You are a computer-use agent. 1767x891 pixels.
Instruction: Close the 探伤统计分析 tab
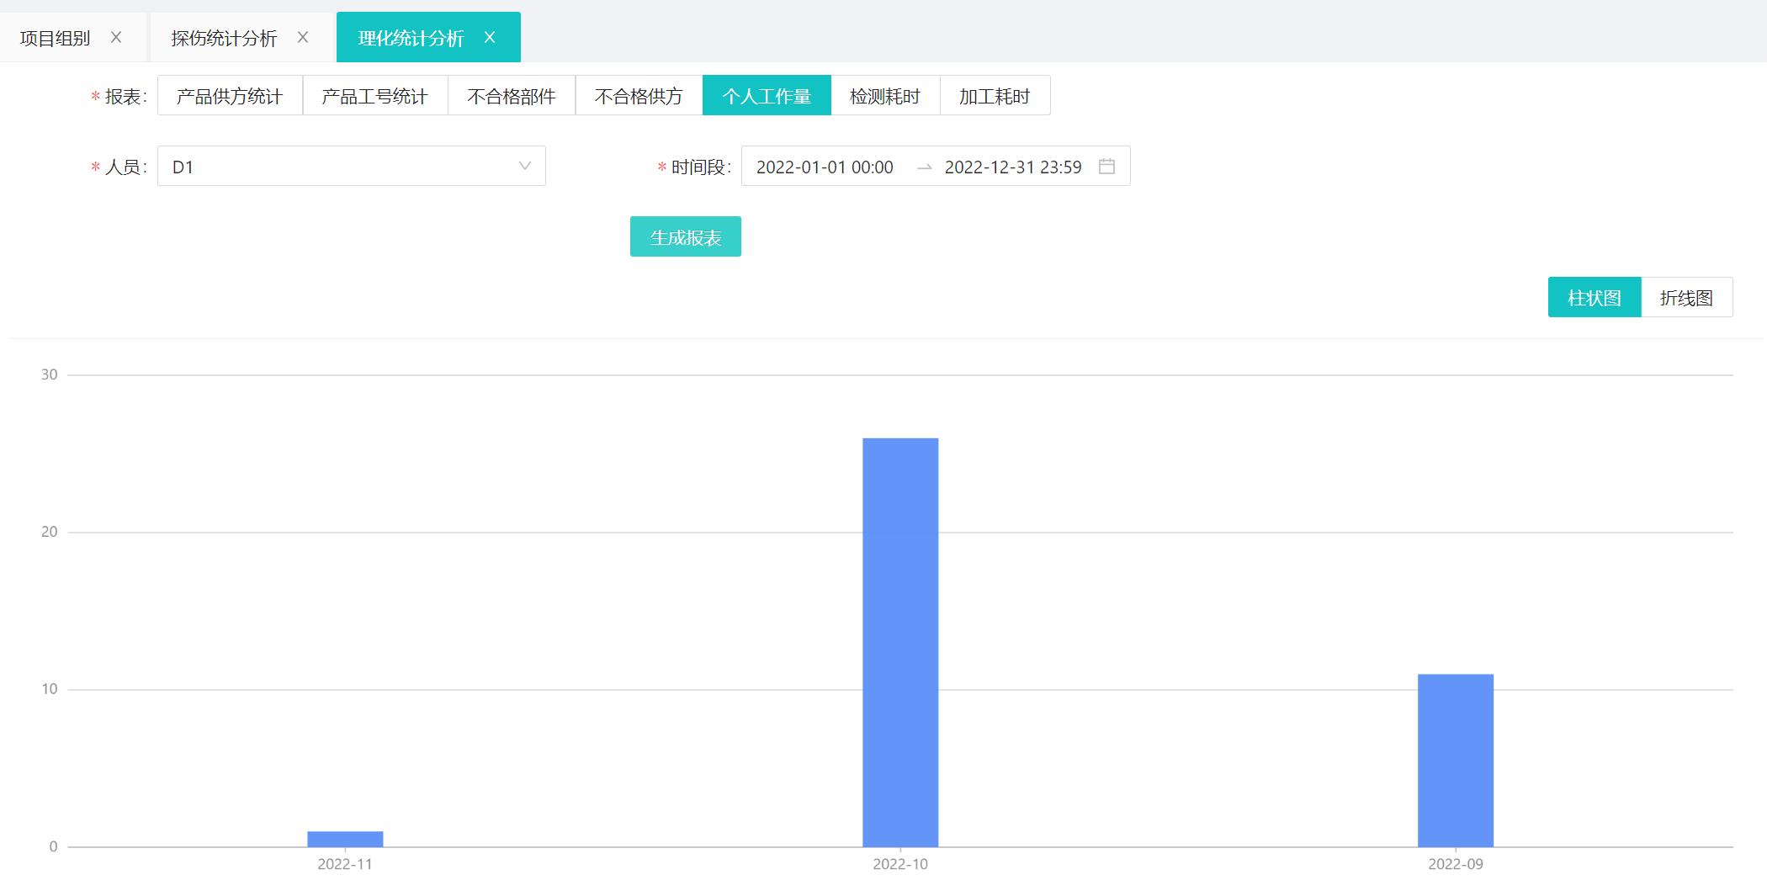(x=303, y=38)
